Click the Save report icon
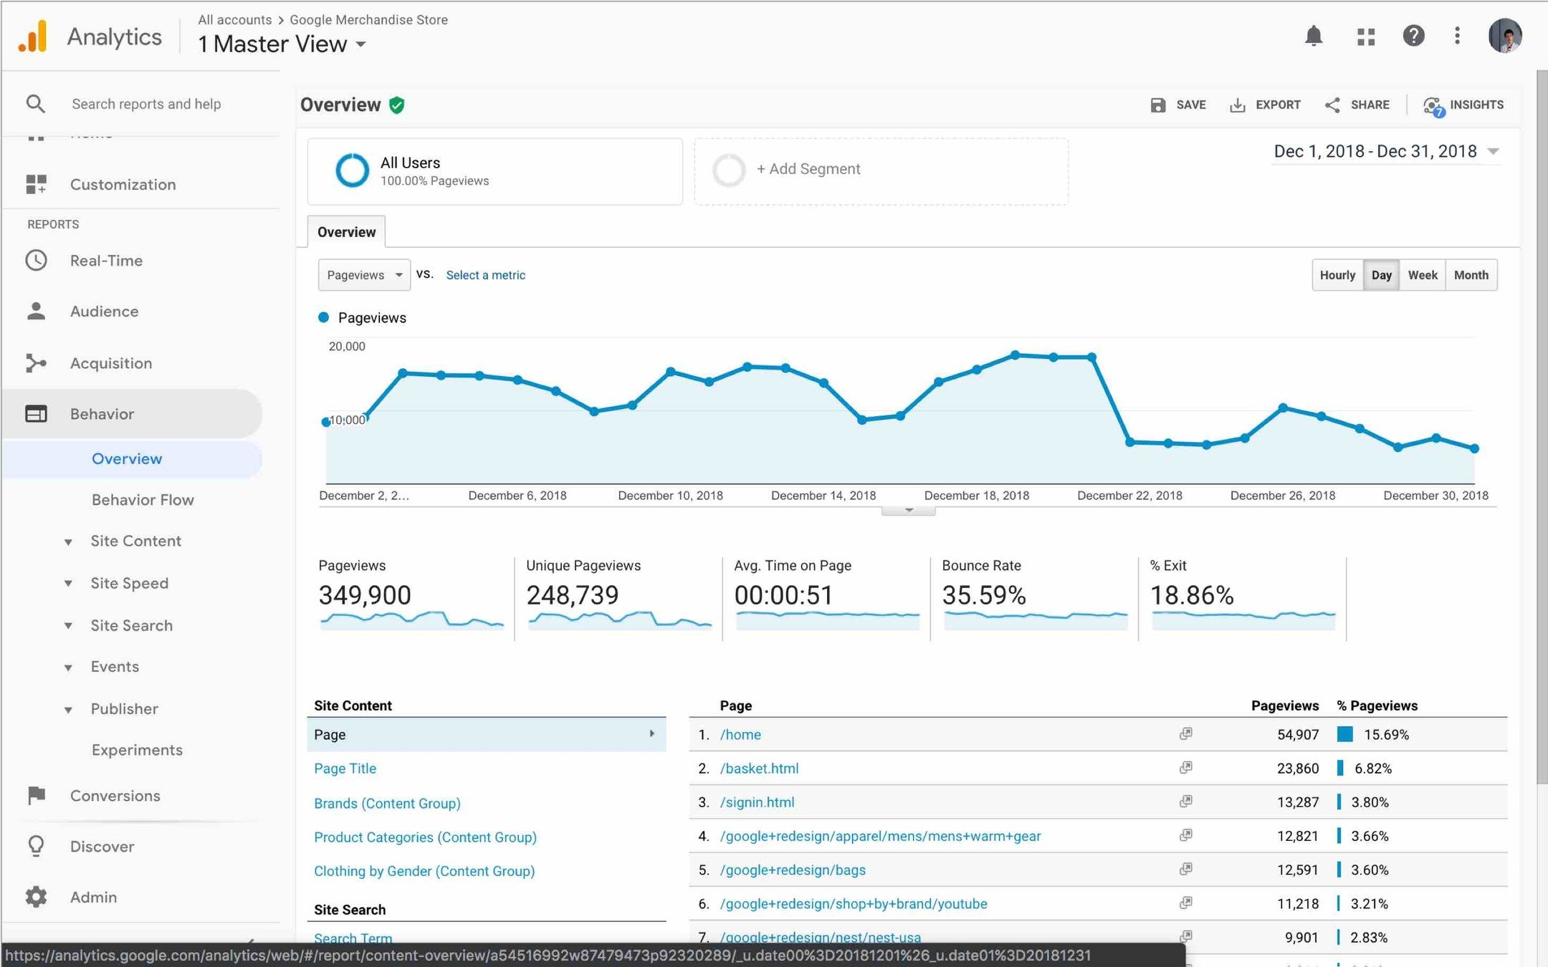Screen dimensions: 1548x967 (1157, 105)
